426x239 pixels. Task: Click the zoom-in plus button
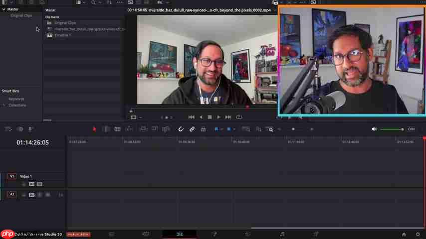[312, 129]
